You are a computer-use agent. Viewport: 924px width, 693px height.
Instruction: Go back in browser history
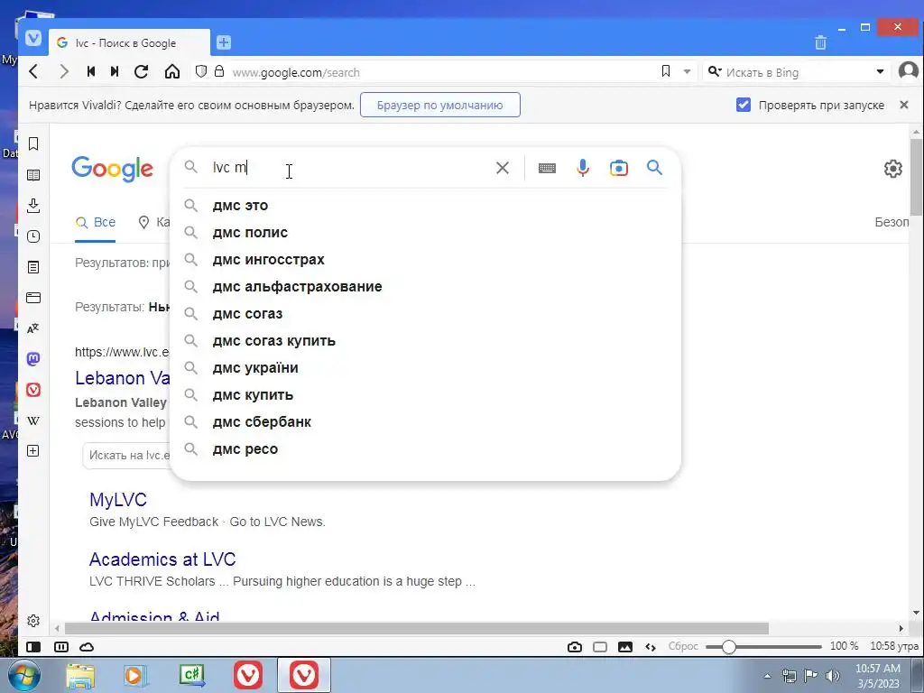pos(34,72)
